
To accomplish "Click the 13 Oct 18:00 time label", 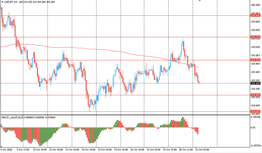I will click(72, 150).
